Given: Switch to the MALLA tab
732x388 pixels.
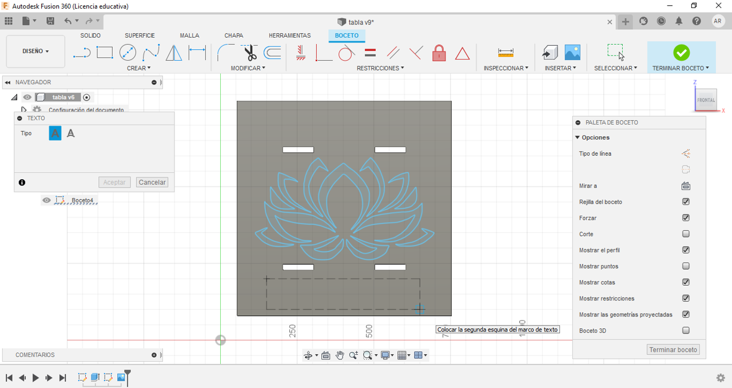Looking at the screenshot, I should pyautogui.click(x=190, y=35).
